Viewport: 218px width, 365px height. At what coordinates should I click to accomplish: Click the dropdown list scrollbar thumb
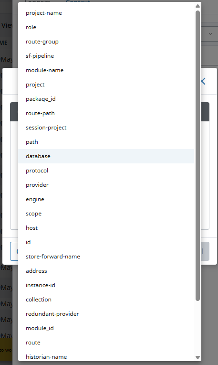[x=198, y=156]
